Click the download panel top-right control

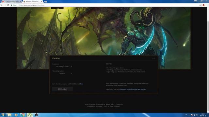[153, 58]
